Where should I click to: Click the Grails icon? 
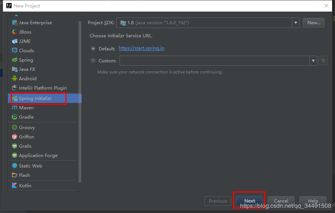tap(15, 146)
